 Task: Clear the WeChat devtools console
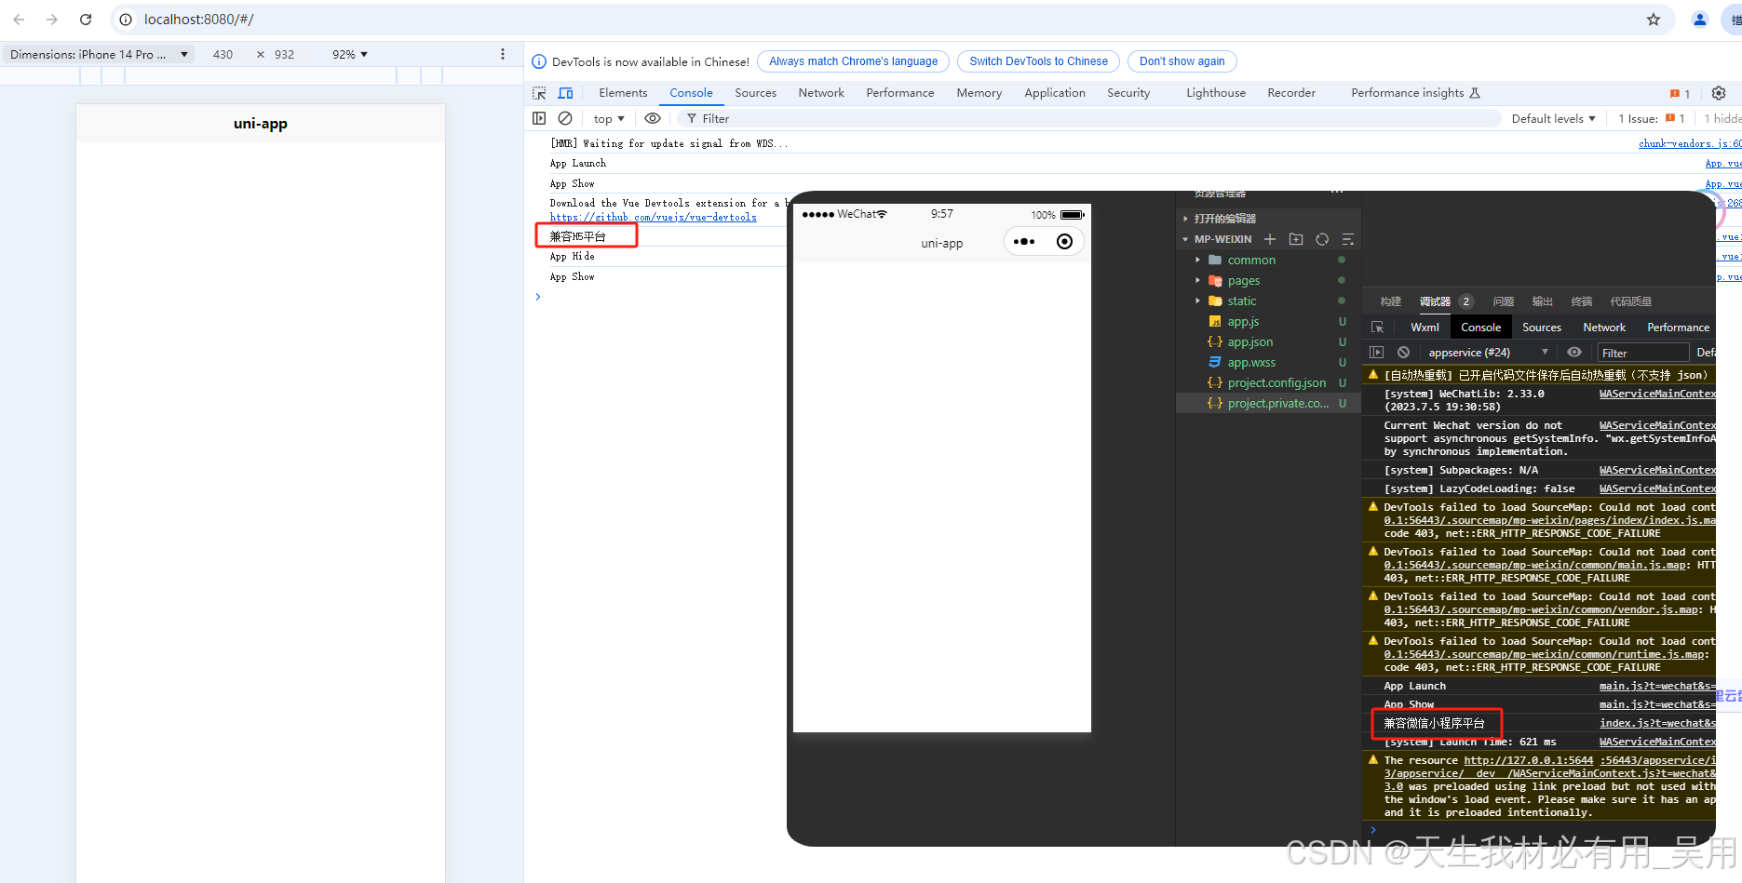[1403, 353]
